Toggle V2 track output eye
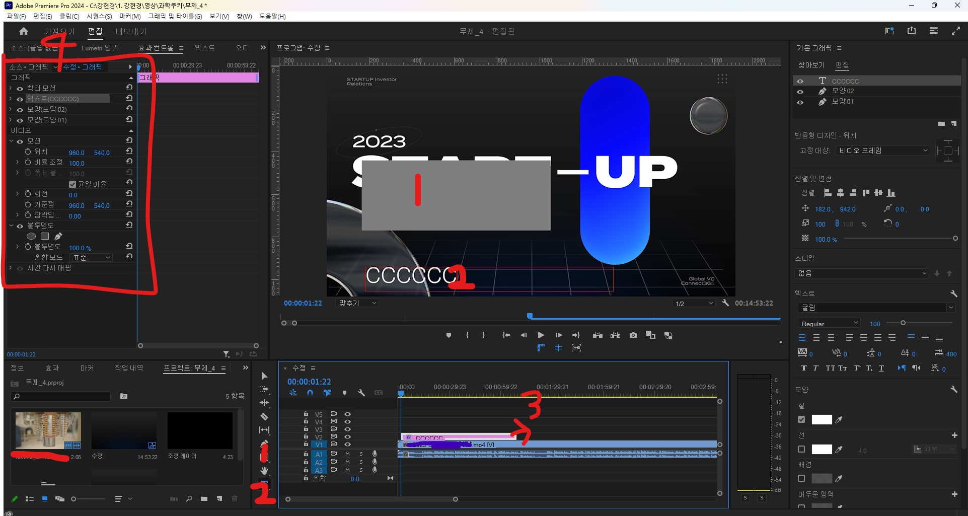 tap(347, 437)
